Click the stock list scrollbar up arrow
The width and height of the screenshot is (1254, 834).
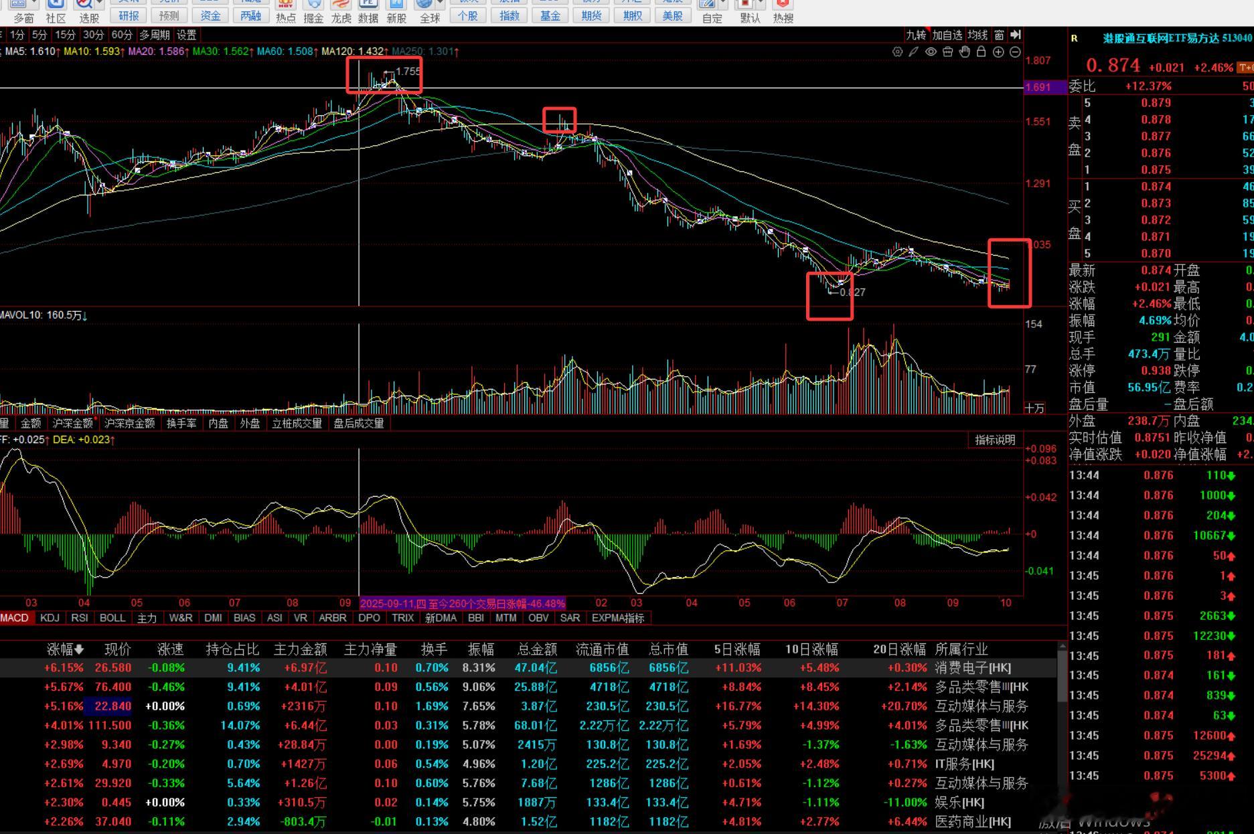[x=1062, y=647]
